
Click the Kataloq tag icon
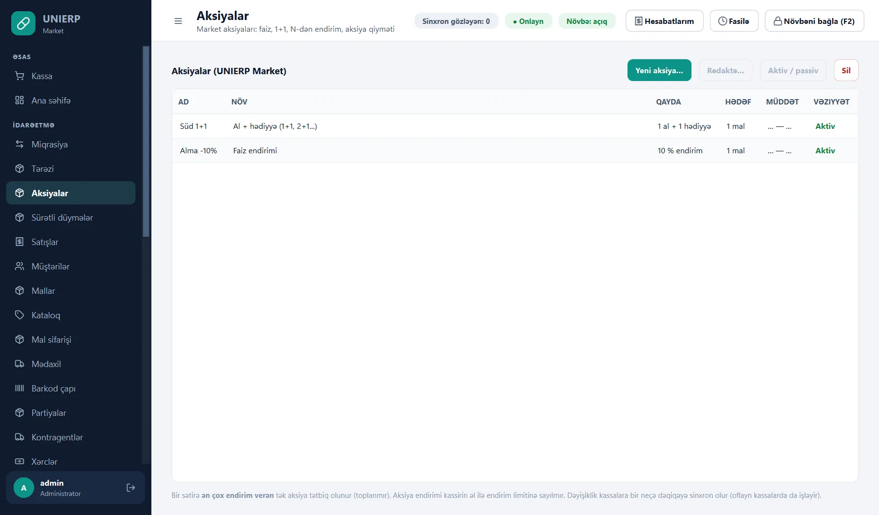point(20,315)
